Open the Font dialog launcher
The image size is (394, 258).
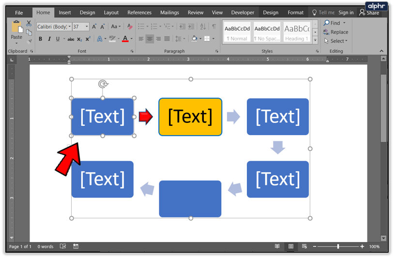pos(132,51)
